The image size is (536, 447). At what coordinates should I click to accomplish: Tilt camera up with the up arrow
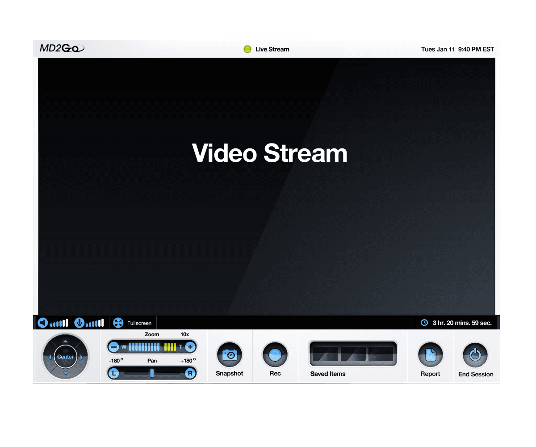[x=65, y=342]
